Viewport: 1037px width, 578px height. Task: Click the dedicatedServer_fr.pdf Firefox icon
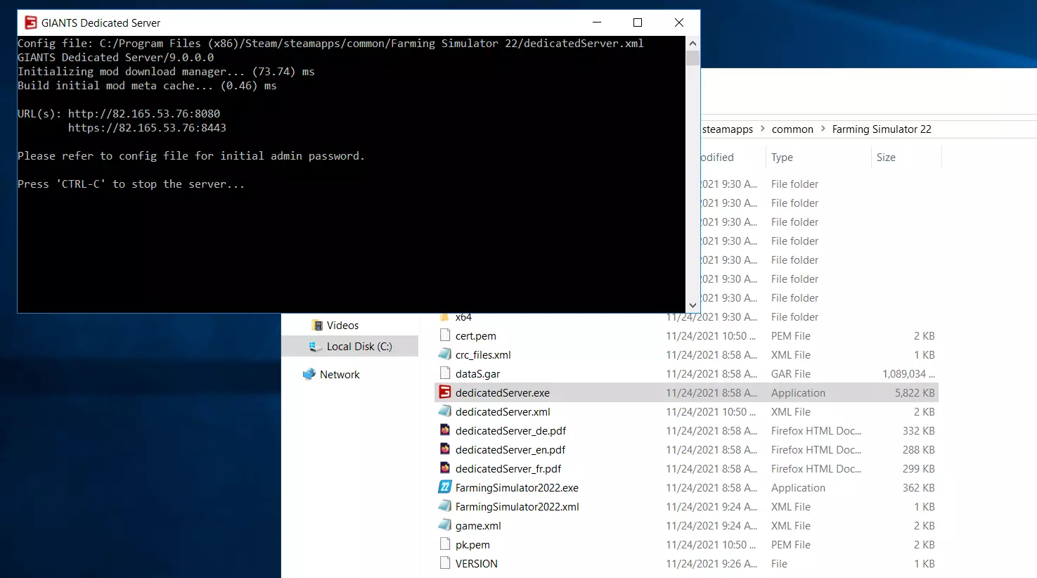pos(444,468)
